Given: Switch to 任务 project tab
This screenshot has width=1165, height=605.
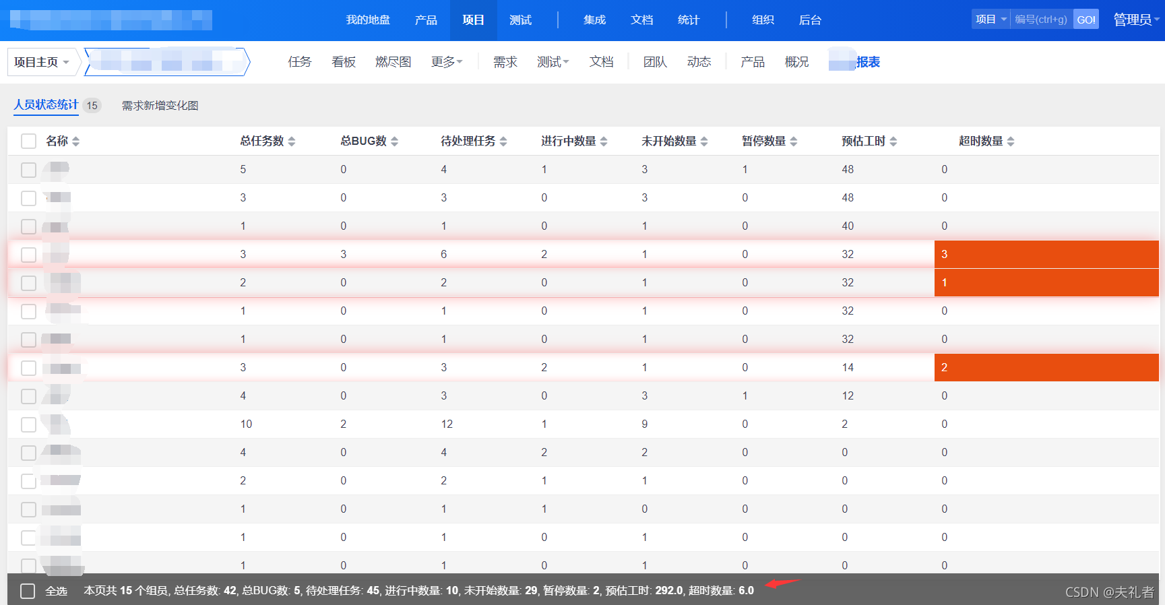Looking at the screenshot, I should tap(300, 62).
